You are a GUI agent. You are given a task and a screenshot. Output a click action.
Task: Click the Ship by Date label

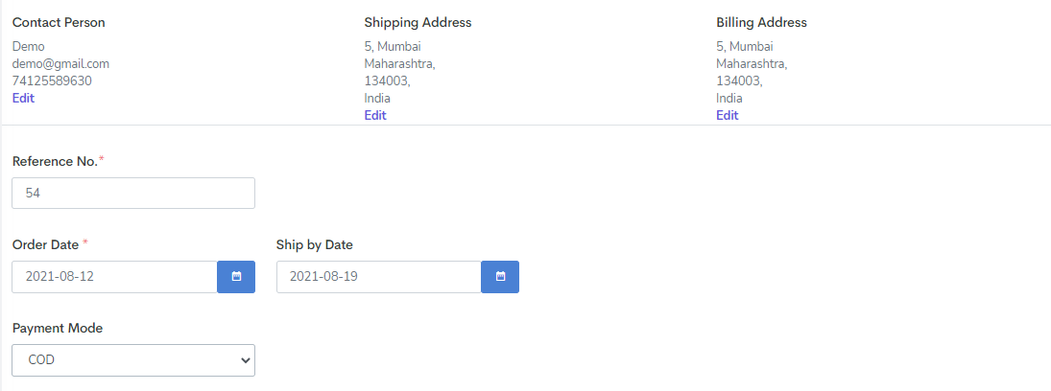[315, 245]
